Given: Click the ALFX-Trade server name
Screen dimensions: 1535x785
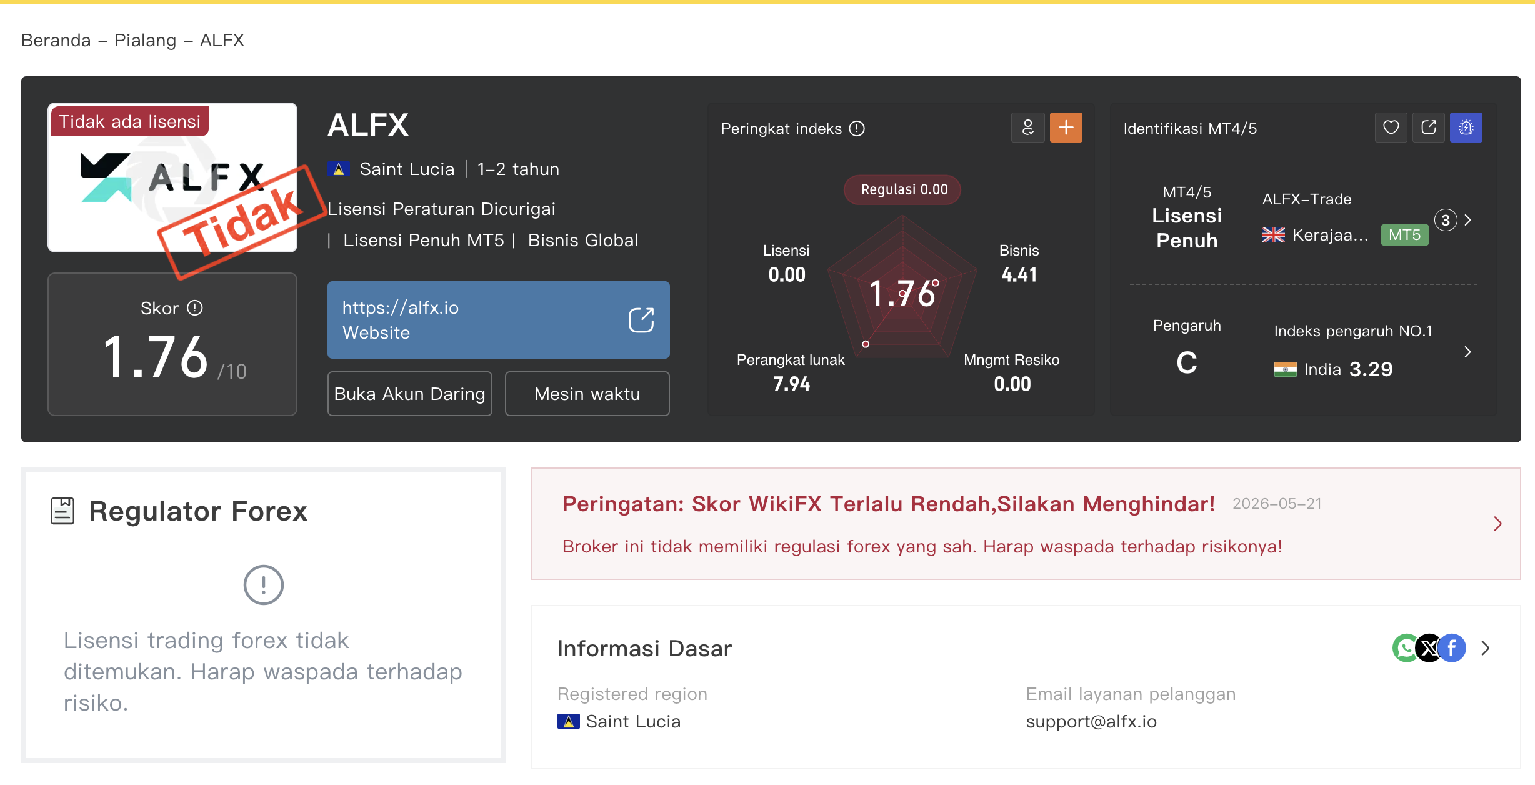Looking at the screenshot, I should 1307,199.
